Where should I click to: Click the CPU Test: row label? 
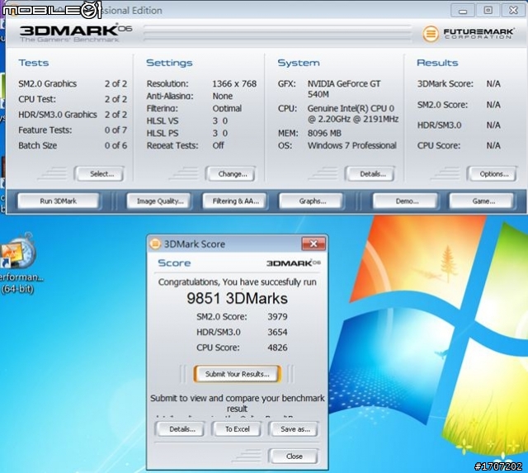pyautogui.click(x=37, y=99)
